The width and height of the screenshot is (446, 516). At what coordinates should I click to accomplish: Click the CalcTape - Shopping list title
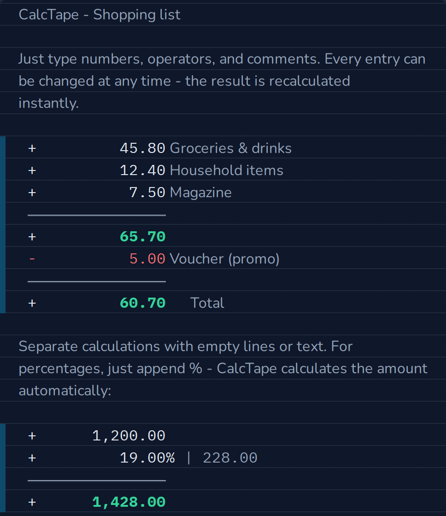[100, 14]
